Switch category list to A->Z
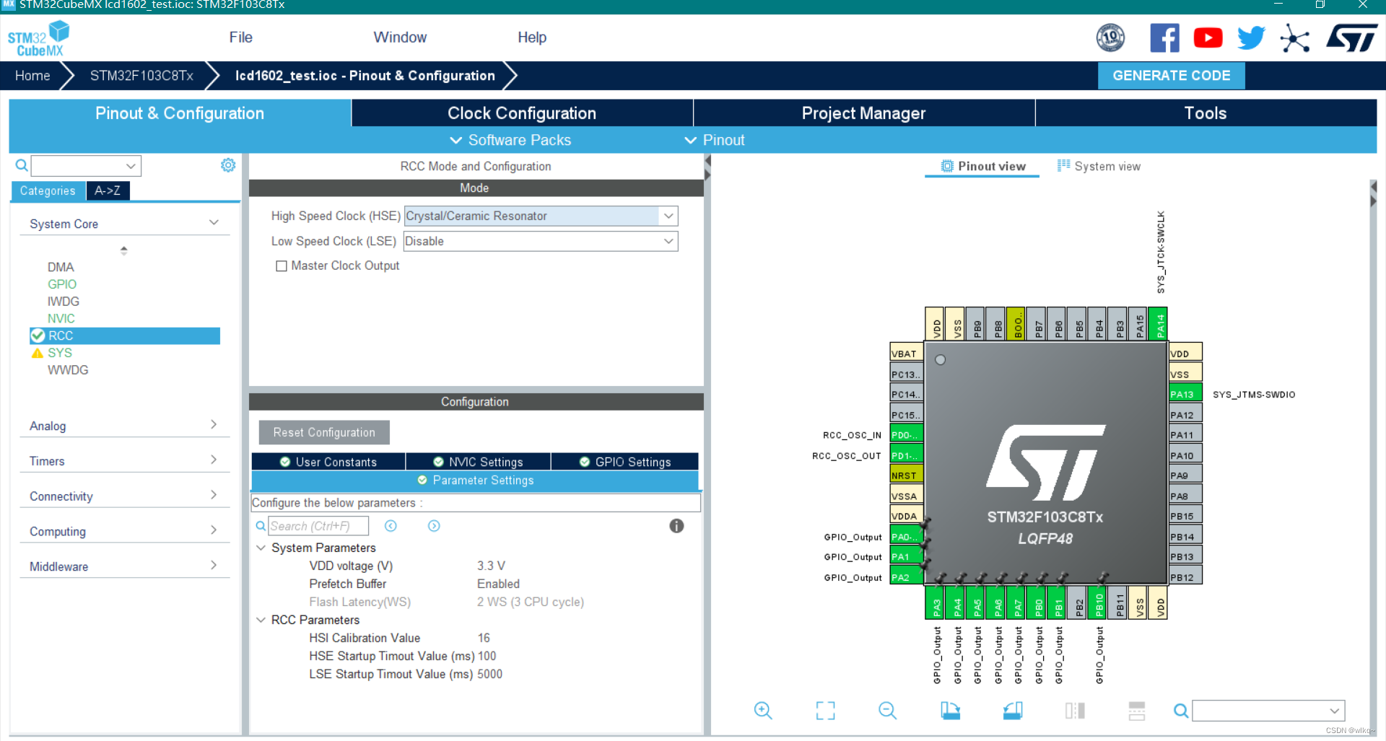1386x741 pixels. (108, 190)
